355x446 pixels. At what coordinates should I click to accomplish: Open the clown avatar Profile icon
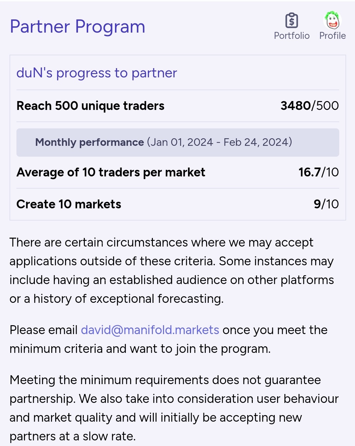coord(333,20)
